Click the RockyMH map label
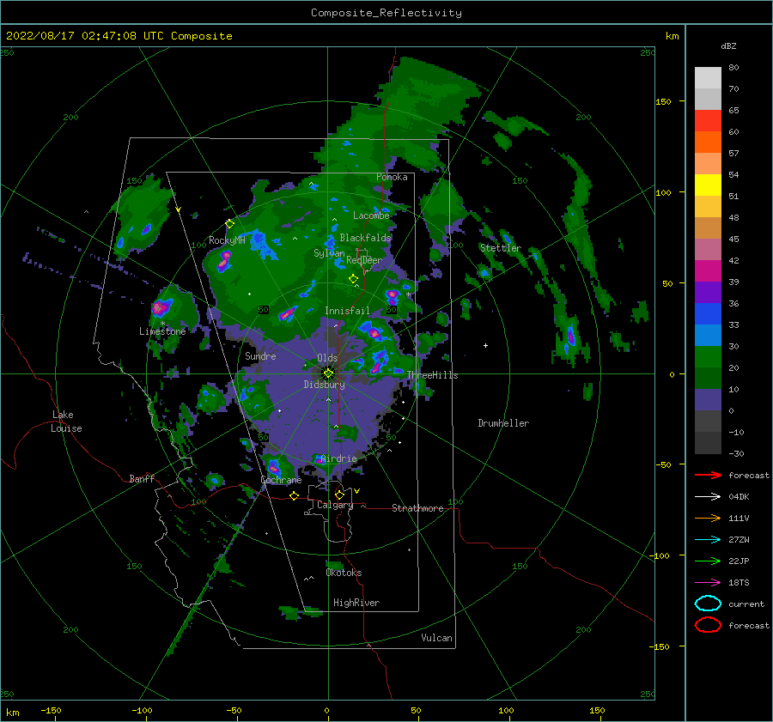The height and width of the screenshot is (722, 773). pos(227,240)
